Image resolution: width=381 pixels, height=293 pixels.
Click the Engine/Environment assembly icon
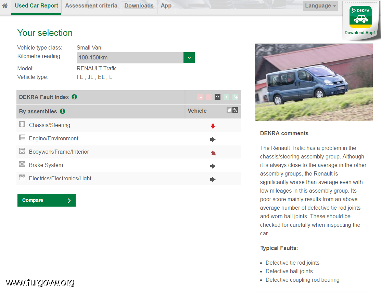click(x=22, y=138)
